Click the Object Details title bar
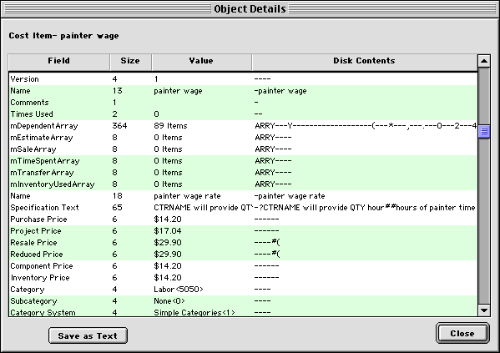This screenshot has width=500, height=353. point(250,9)
